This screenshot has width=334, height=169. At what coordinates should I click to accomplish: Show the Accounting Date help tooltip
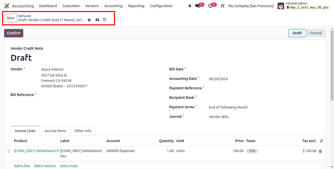[x=198, y=78]
